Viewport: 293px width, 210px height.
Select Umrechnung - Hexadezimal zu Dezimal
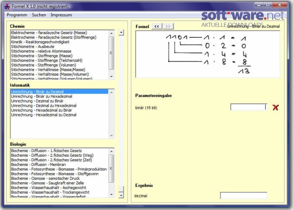click(59, 115)
